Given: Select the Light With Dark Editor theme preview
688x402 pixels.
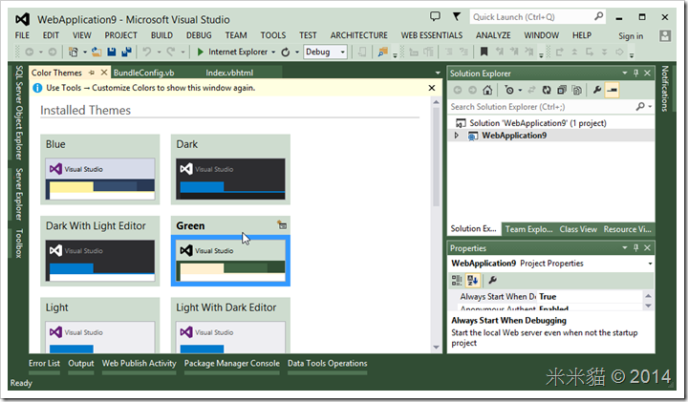Looking at the screenshot, I should (230, 337).
